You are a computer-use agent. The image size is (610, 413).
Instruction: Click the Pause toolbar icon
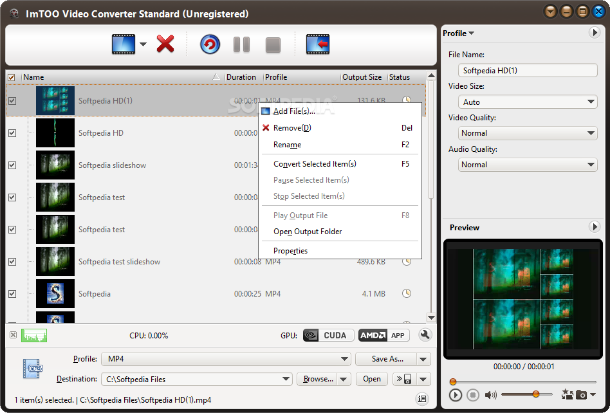(x=241, y=45)
